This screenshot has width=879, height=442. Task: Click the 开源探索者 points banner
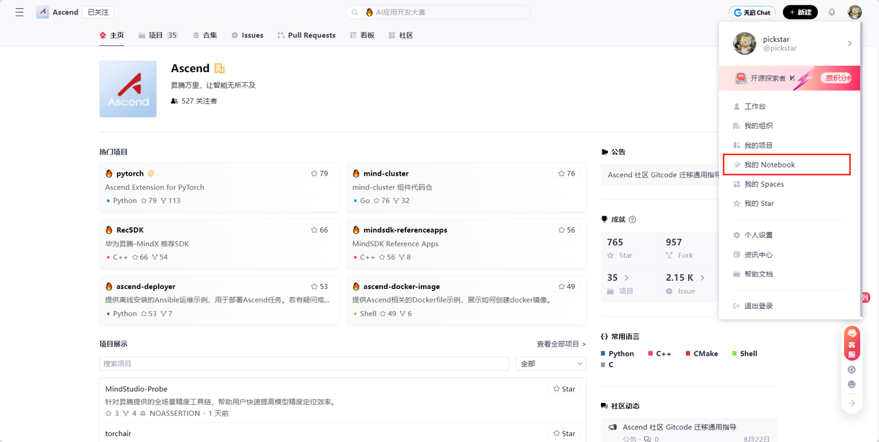(x=789, y=78)
